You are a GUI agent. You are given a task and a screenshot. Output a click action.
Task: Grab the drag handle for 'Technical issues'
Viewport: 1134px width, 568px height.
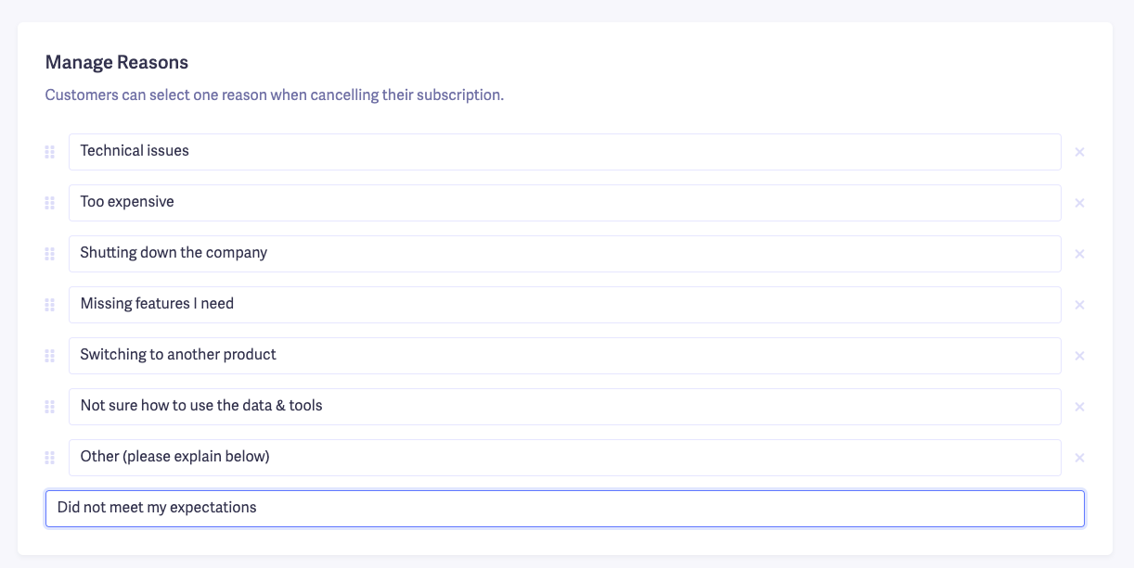[50, 152]
